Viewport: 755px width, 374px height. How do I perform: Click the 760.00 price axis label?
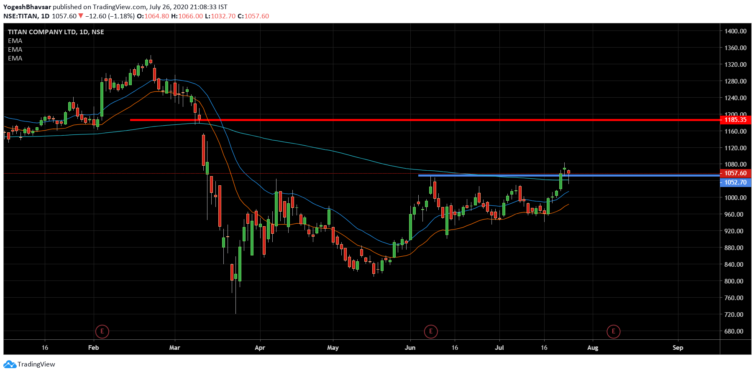[x=734, y=298]
